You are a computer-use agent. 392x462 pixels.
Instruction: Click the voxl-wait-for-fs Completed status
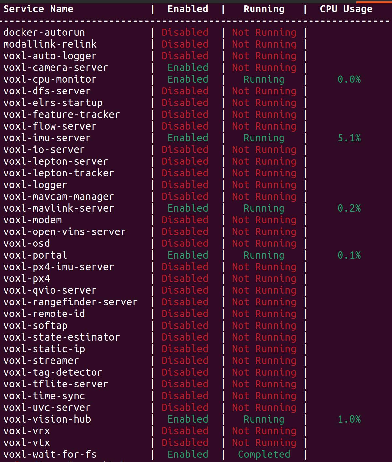tap(264, 455)
